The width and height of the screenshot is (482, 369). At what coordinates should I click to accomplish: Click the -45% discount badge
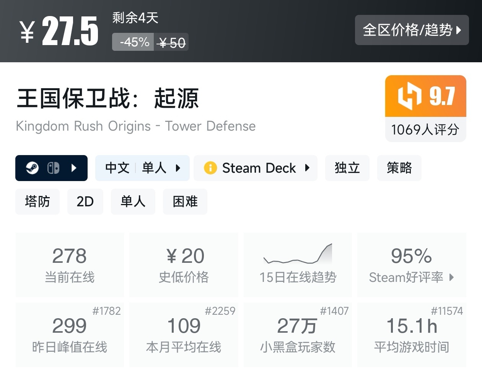coord(133,42)
